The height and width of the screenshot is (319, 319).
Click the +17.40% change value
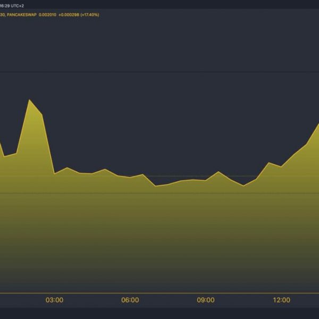(90, 15)
